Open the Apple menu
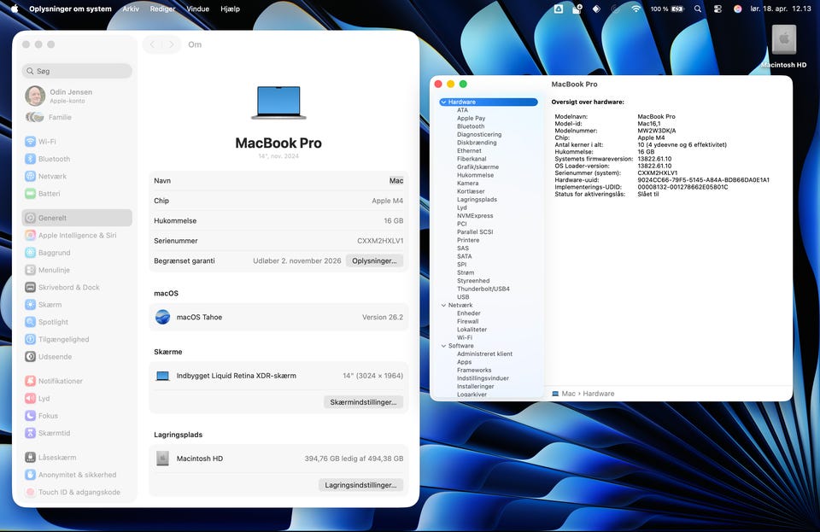The height and width of the screenshot is (532, 820). click(15, 9)
